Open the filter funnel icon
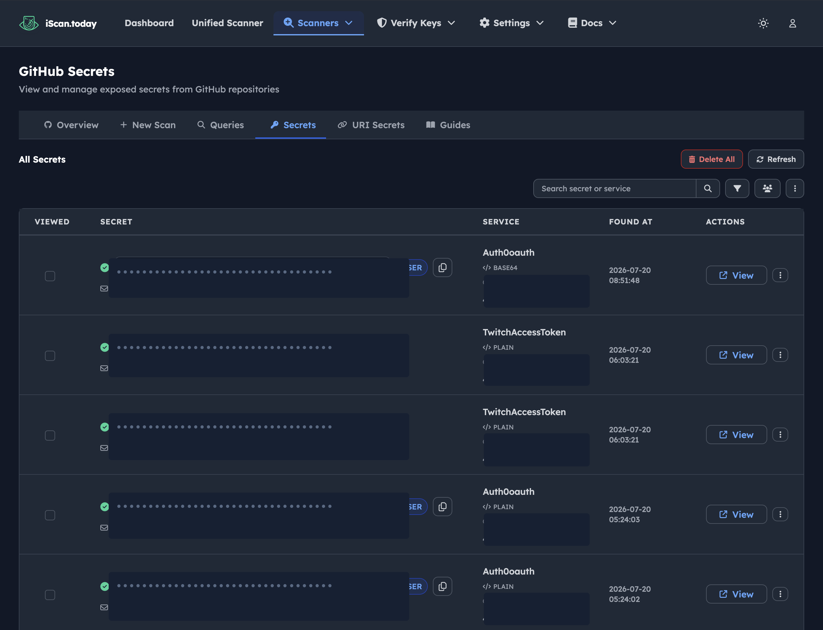823x630 pixels. (737, 188)
